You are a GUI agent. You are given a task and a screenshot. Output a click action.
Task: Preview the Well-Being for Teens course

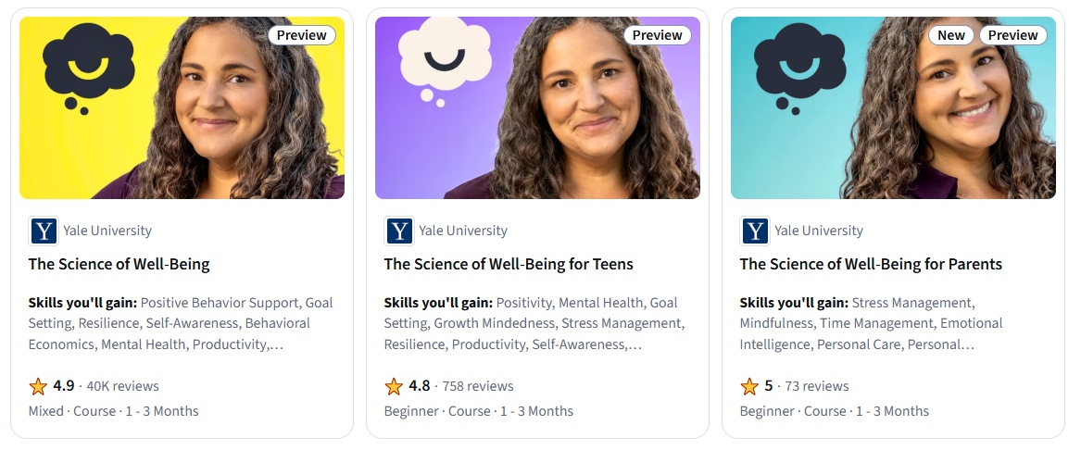(x=658, y=35)
